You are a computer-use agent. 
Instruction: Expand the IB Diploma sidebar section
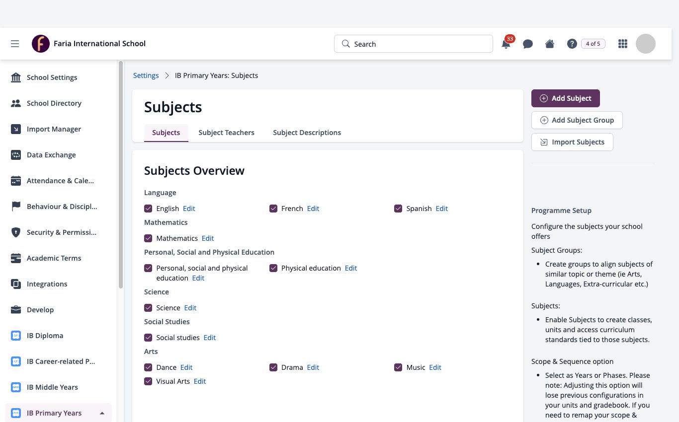click(x=45, y=336)
